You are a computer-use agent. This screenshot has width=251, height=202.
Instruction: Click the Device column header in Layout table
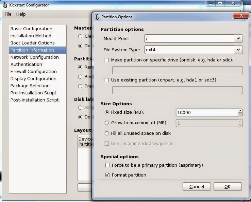point(85,142)
